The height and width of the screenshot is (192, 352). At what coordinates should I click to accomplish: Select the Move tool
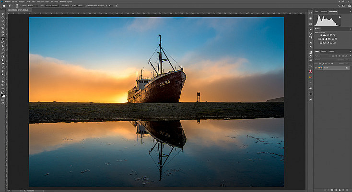click(x=3, y=14)
